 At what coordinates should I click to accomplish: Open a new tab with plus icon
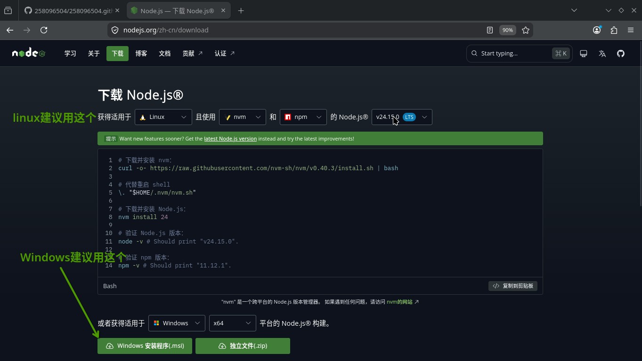[x=241, y=10]
